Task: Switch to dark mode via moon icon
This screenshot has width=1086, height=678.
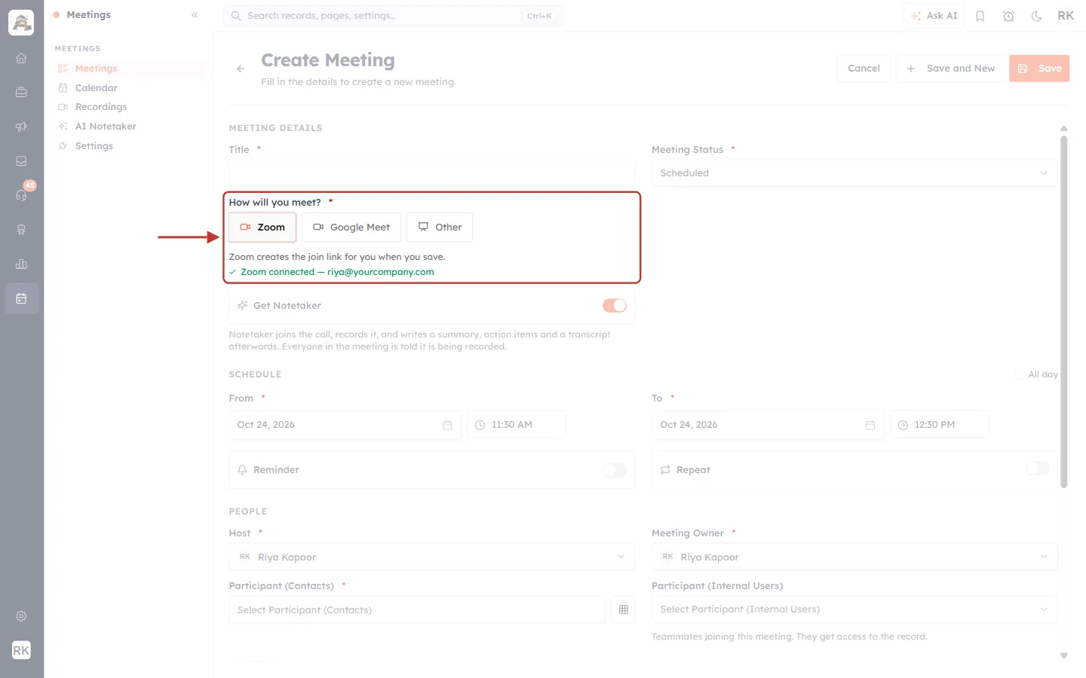Action: [x=1037, y=16]
